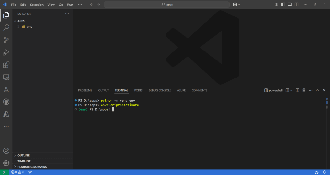Select the powershell terminal label
Image resolution: width=330 pixels, height=175 pixels.
pyautogui.click(x=273, y=90)
